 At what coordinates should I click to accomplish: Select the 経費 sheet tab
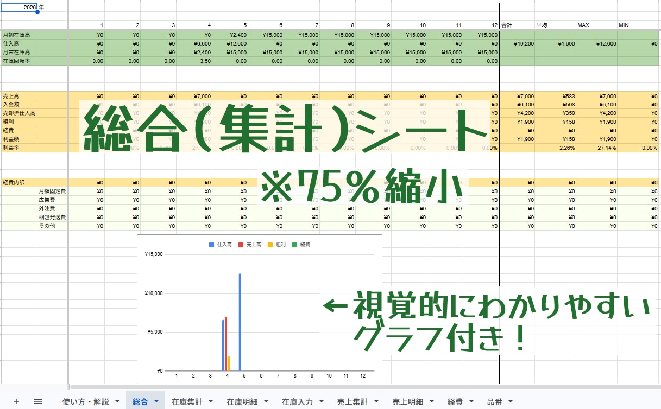[x=455, y=402]
